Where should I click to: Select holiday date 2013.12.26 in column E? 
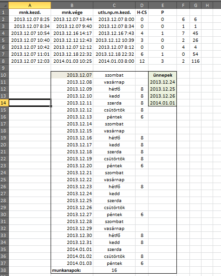pos(162,96)
